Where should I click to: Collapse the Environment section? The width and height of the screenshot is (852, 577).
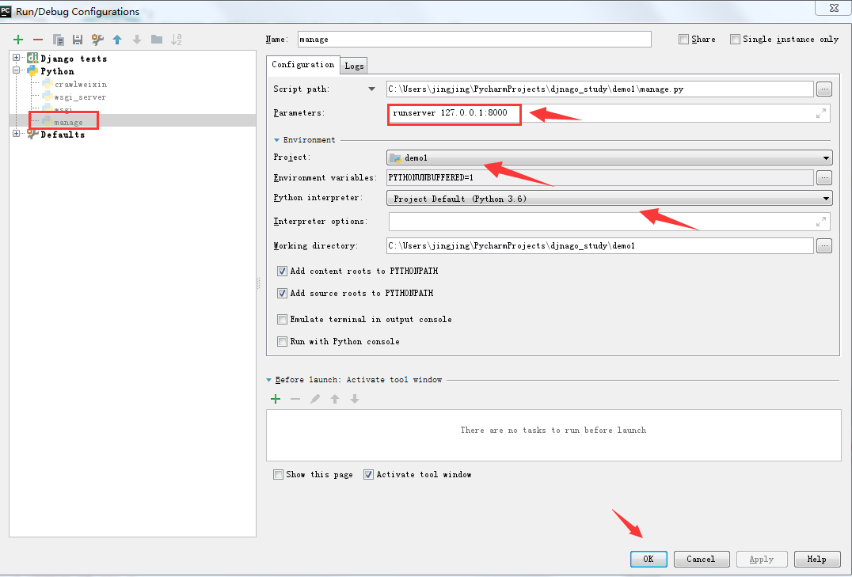click(x=276, y=140)
